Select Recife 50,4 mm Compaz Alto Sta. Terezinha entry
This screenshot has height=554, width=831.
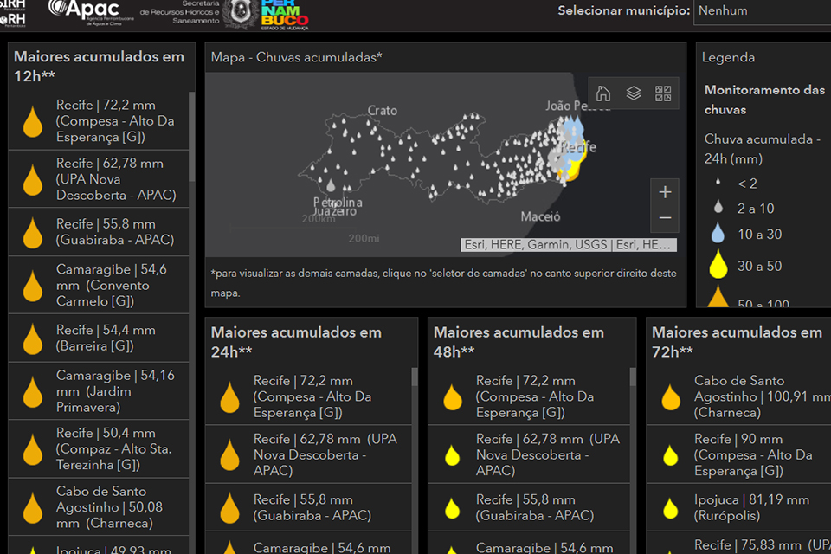(x=99, y=449)
